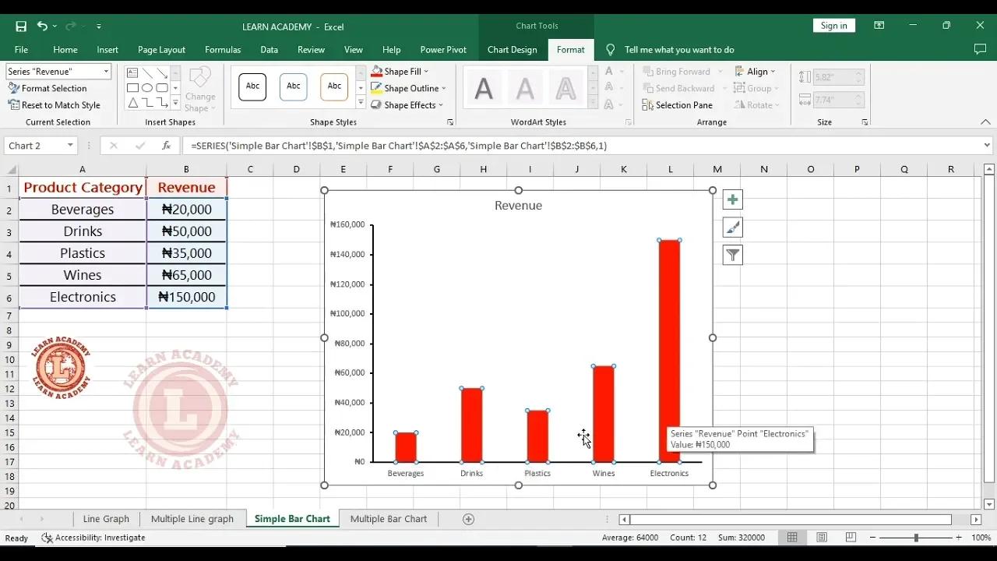The height and width of the screenshot is (561, 997).
Task: Click the new sheet plus button
Action: pos(468,518)
